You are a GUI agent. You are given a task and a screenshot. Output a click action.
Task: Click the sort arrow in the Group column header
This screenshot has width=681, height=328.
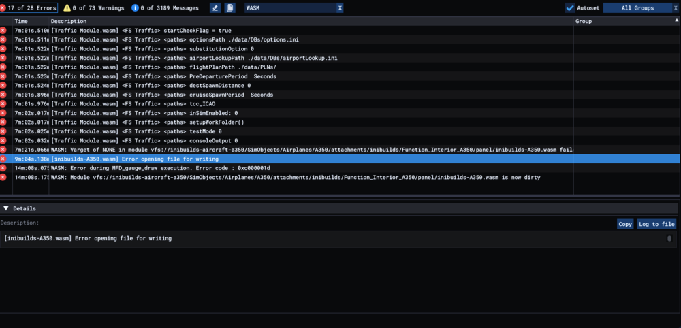(x=676, y=21)
